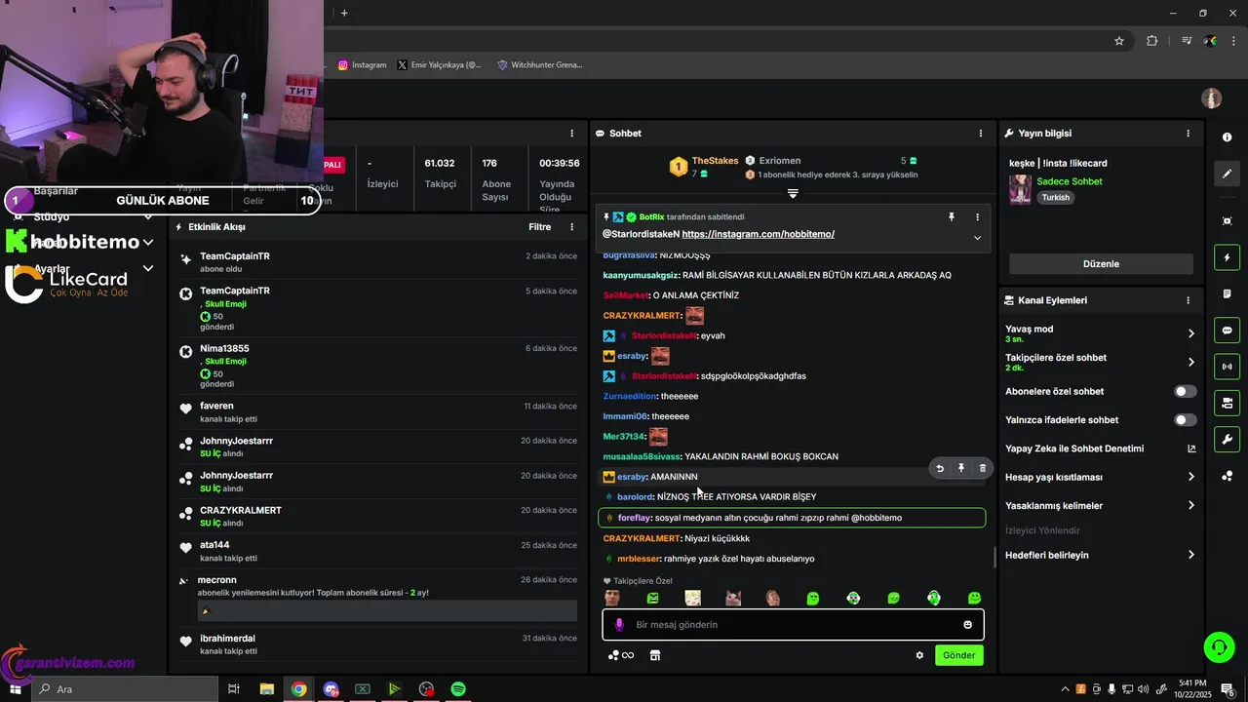Open emoji picker in message box
This screenshot has height=702, width=1248.
tap(967, 624)
